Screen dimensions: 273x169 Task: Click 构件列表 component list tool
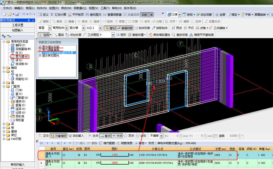click(142, 28)
